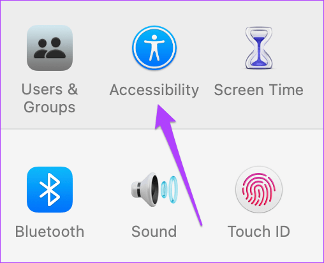Click the "Accessibility" text label

(x=154, y=90)
